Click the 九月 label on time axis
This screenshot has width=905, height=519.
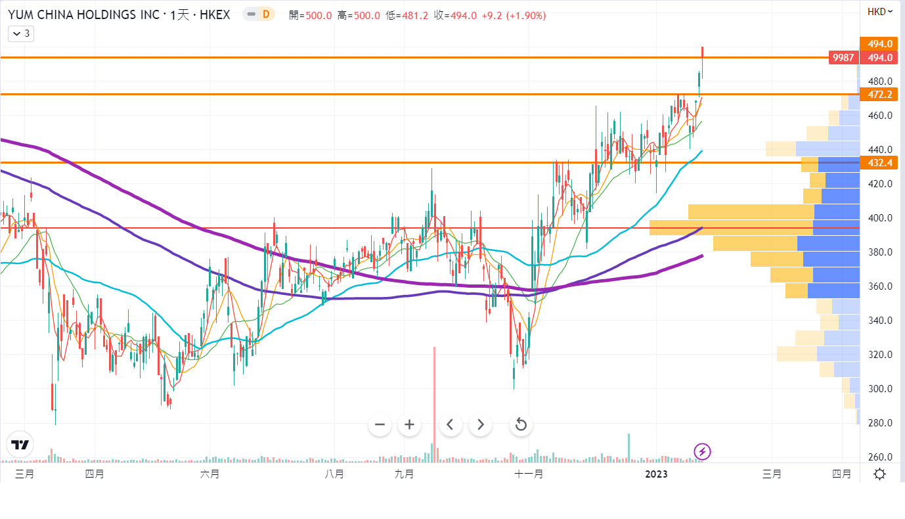coord(405,474)
